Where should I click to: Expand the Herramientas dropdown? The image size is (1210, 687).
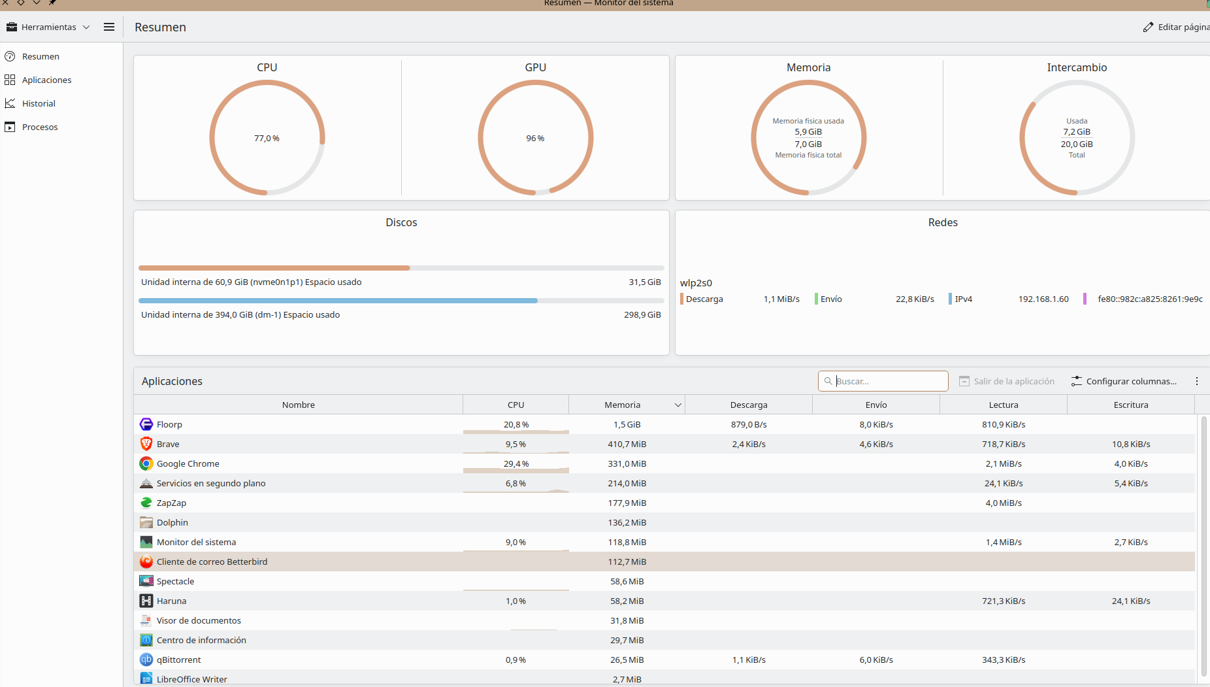coord(48,27)
